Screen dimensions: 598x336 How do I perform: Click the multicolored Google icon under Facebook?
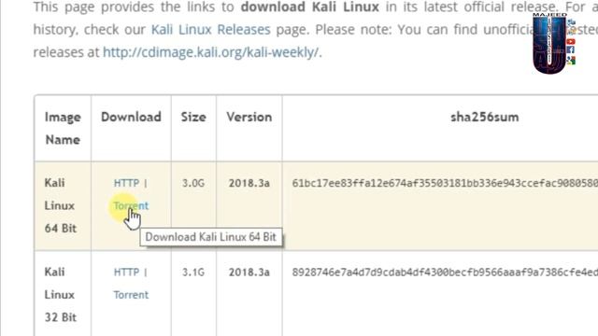pos(571,60)
